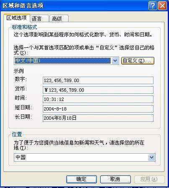Select the 区域选项 tab
This screenshot has height=188, width=169.
17,18
